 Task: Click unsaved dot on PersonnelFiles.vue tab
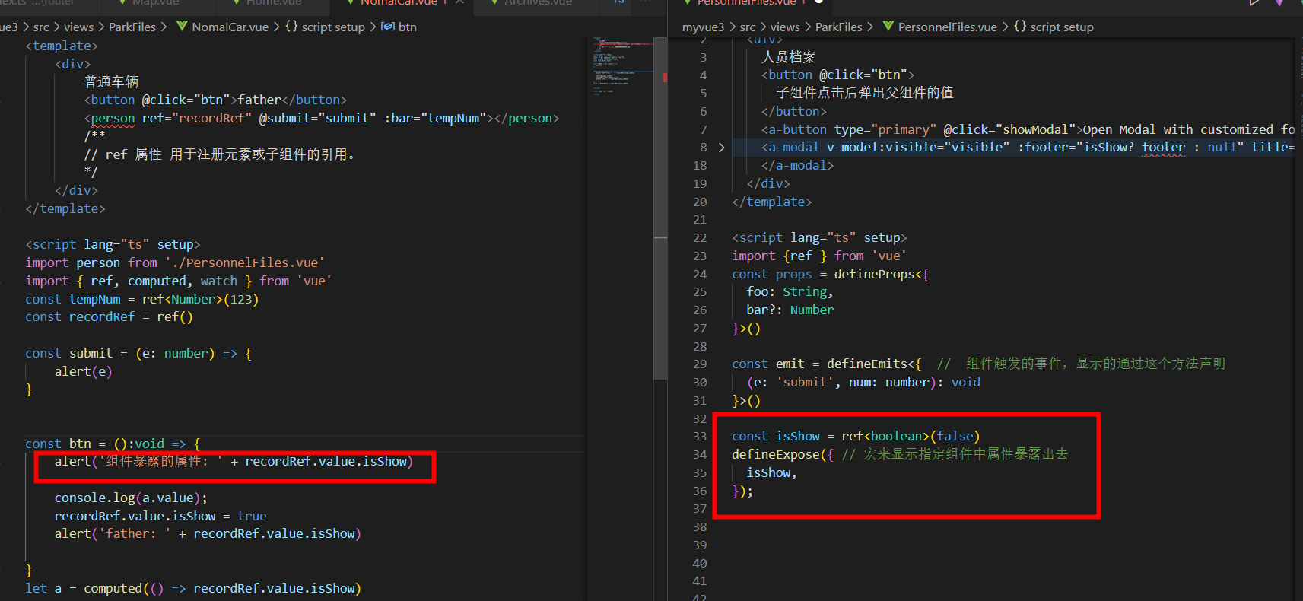[x=819, y=2]
